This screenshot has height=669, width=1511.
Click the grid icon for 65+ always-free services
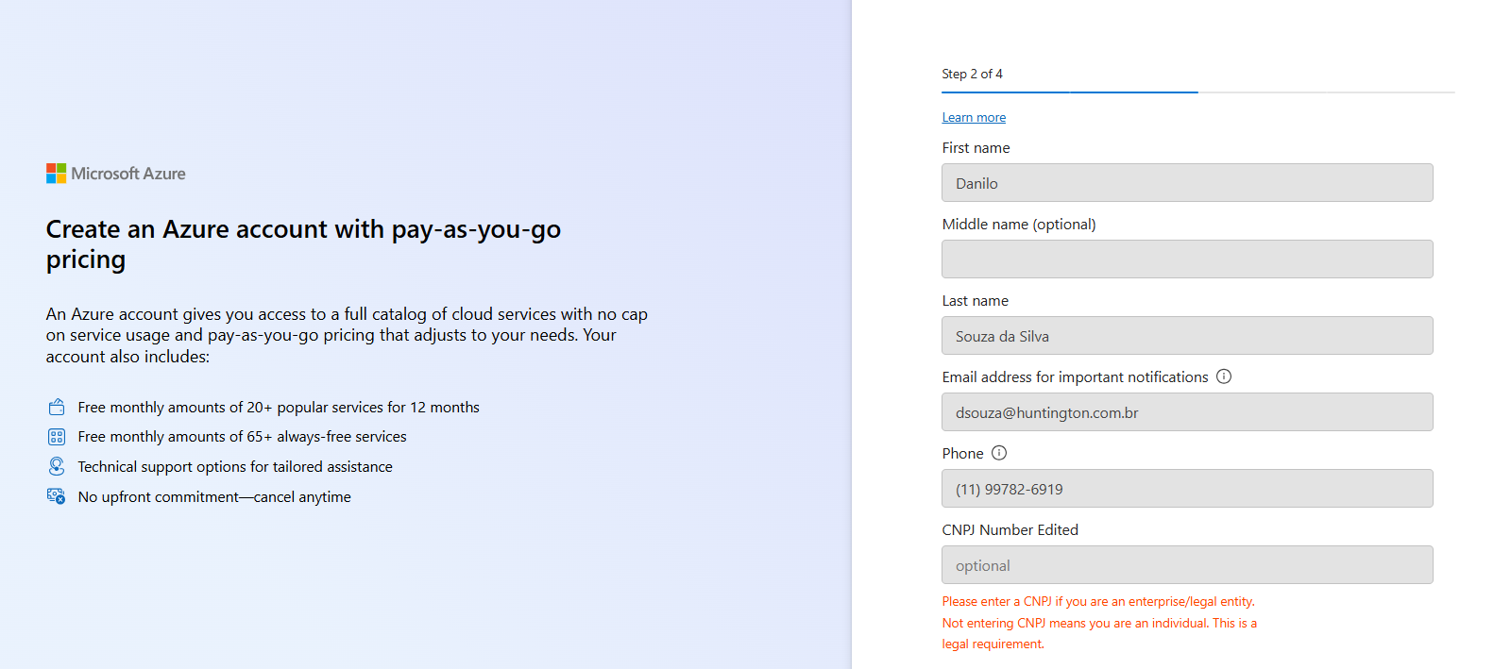(57, 437)
